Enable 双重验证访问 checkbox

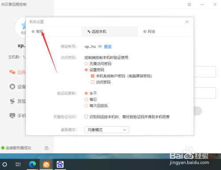(86, 117)
